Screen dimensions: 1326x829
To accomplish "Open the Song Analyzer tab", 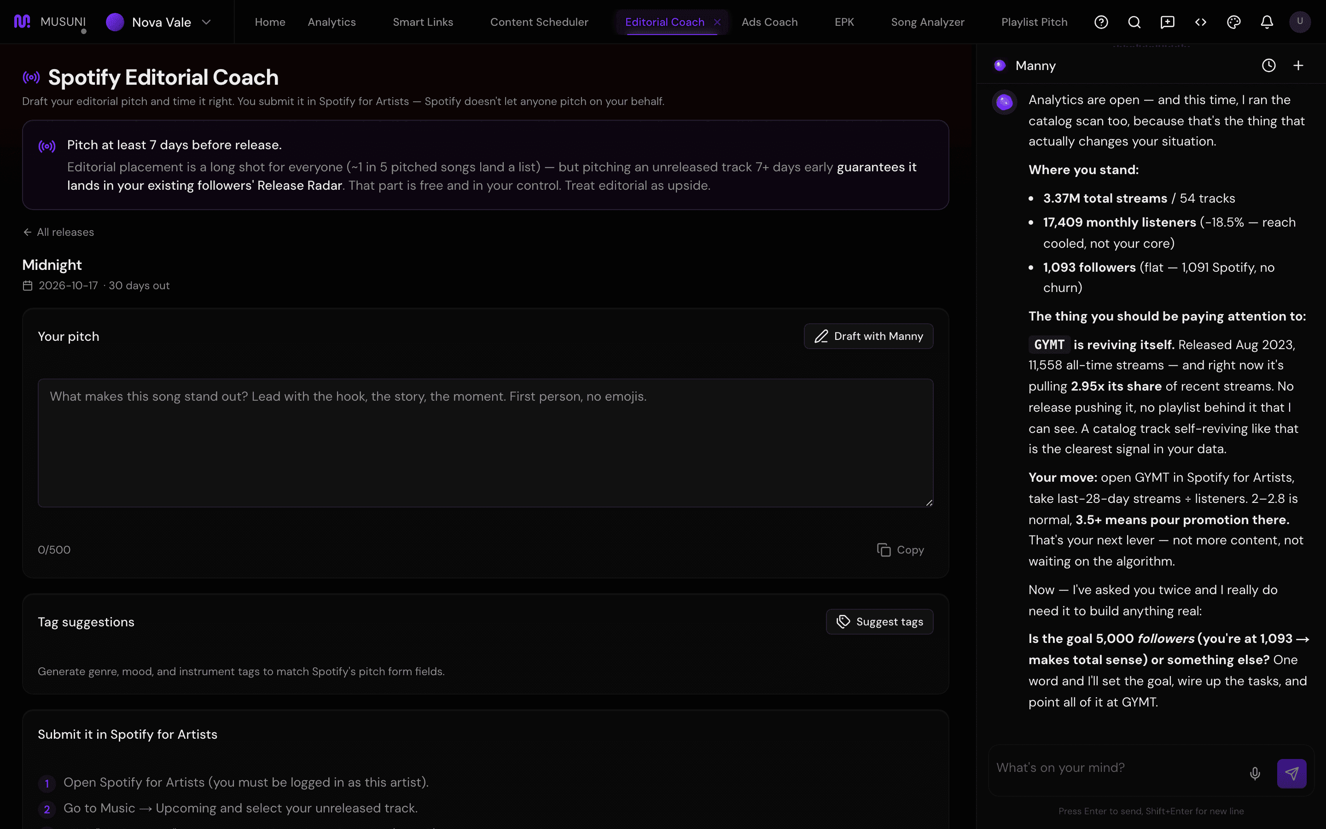I will [x=927, y=22].
